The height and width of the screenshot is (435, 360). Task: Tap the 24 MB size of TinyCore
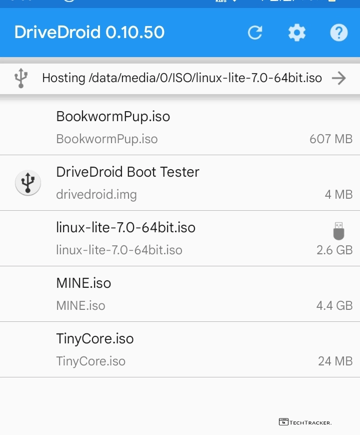[x=335, y=361]
